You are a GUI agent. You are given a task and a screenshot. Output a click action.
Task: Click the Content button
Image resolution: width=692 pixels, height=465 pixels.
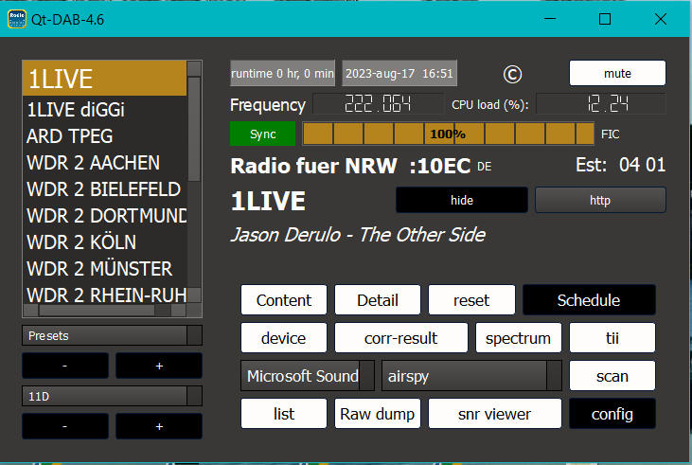284,300
